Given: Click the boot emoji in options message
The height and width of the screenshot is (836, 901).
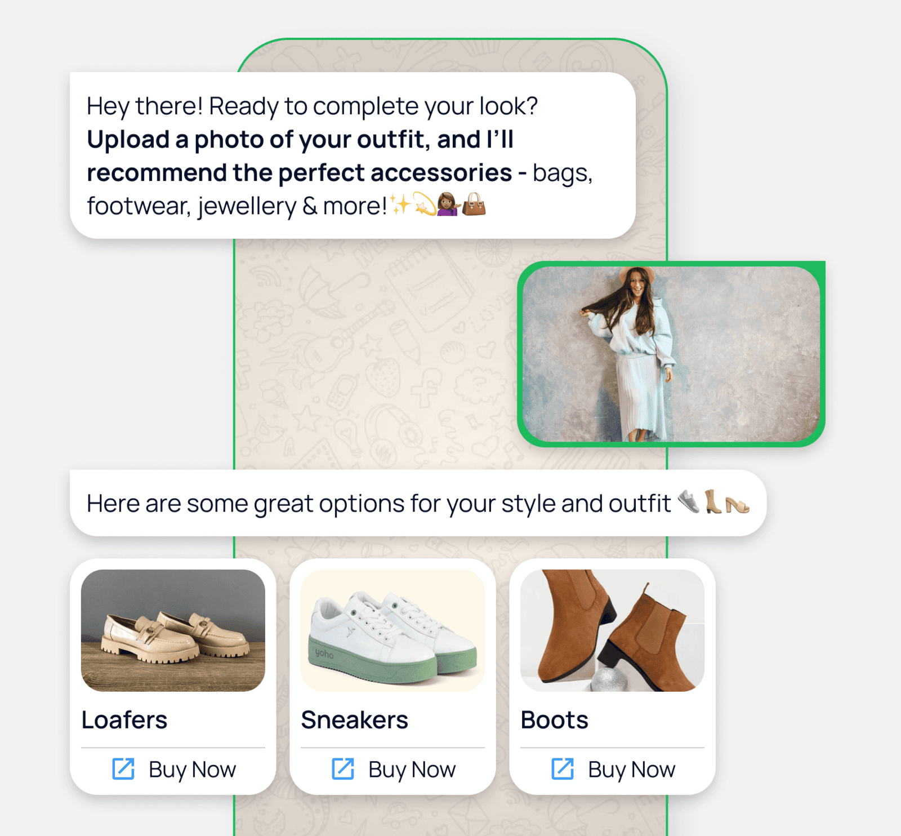Looking at the screenshot, I should (713, 501).
